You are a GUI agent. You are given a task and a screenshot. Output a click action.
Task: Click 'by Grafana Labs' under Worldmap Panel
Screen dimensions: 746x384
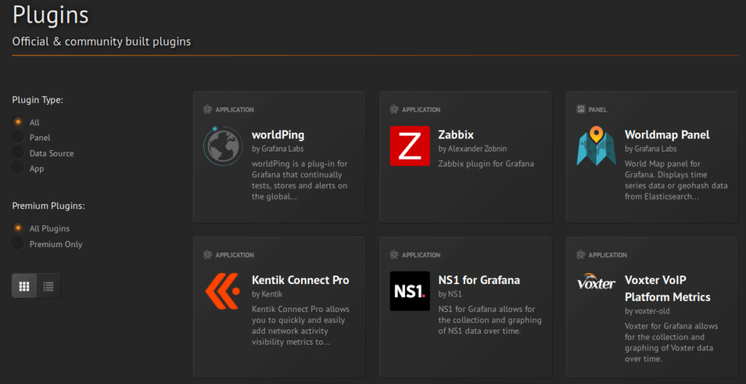[651, 149]
